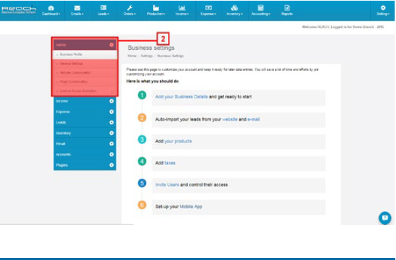Expand the Income sidebar section
The image size is (396, 260).
click(85, 101)
